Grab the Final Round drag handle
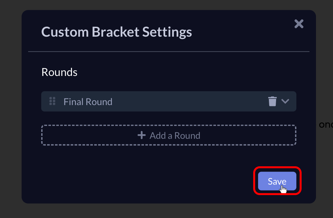This screenshot has height=218, width=333. point(52,101)
